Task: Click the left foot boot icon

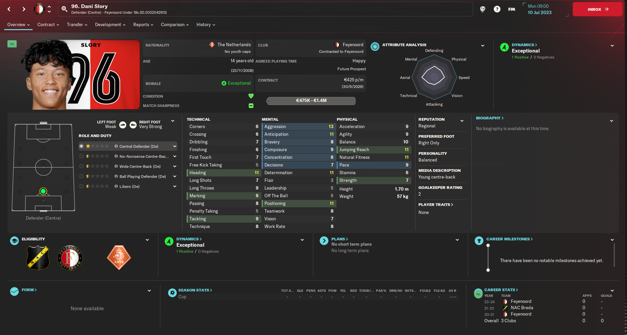Action: click(123, 125)
